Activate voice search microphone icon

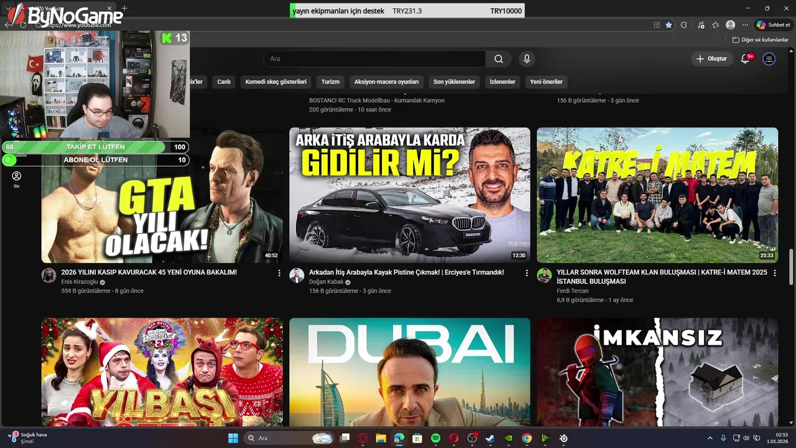[x=527, y=58]
